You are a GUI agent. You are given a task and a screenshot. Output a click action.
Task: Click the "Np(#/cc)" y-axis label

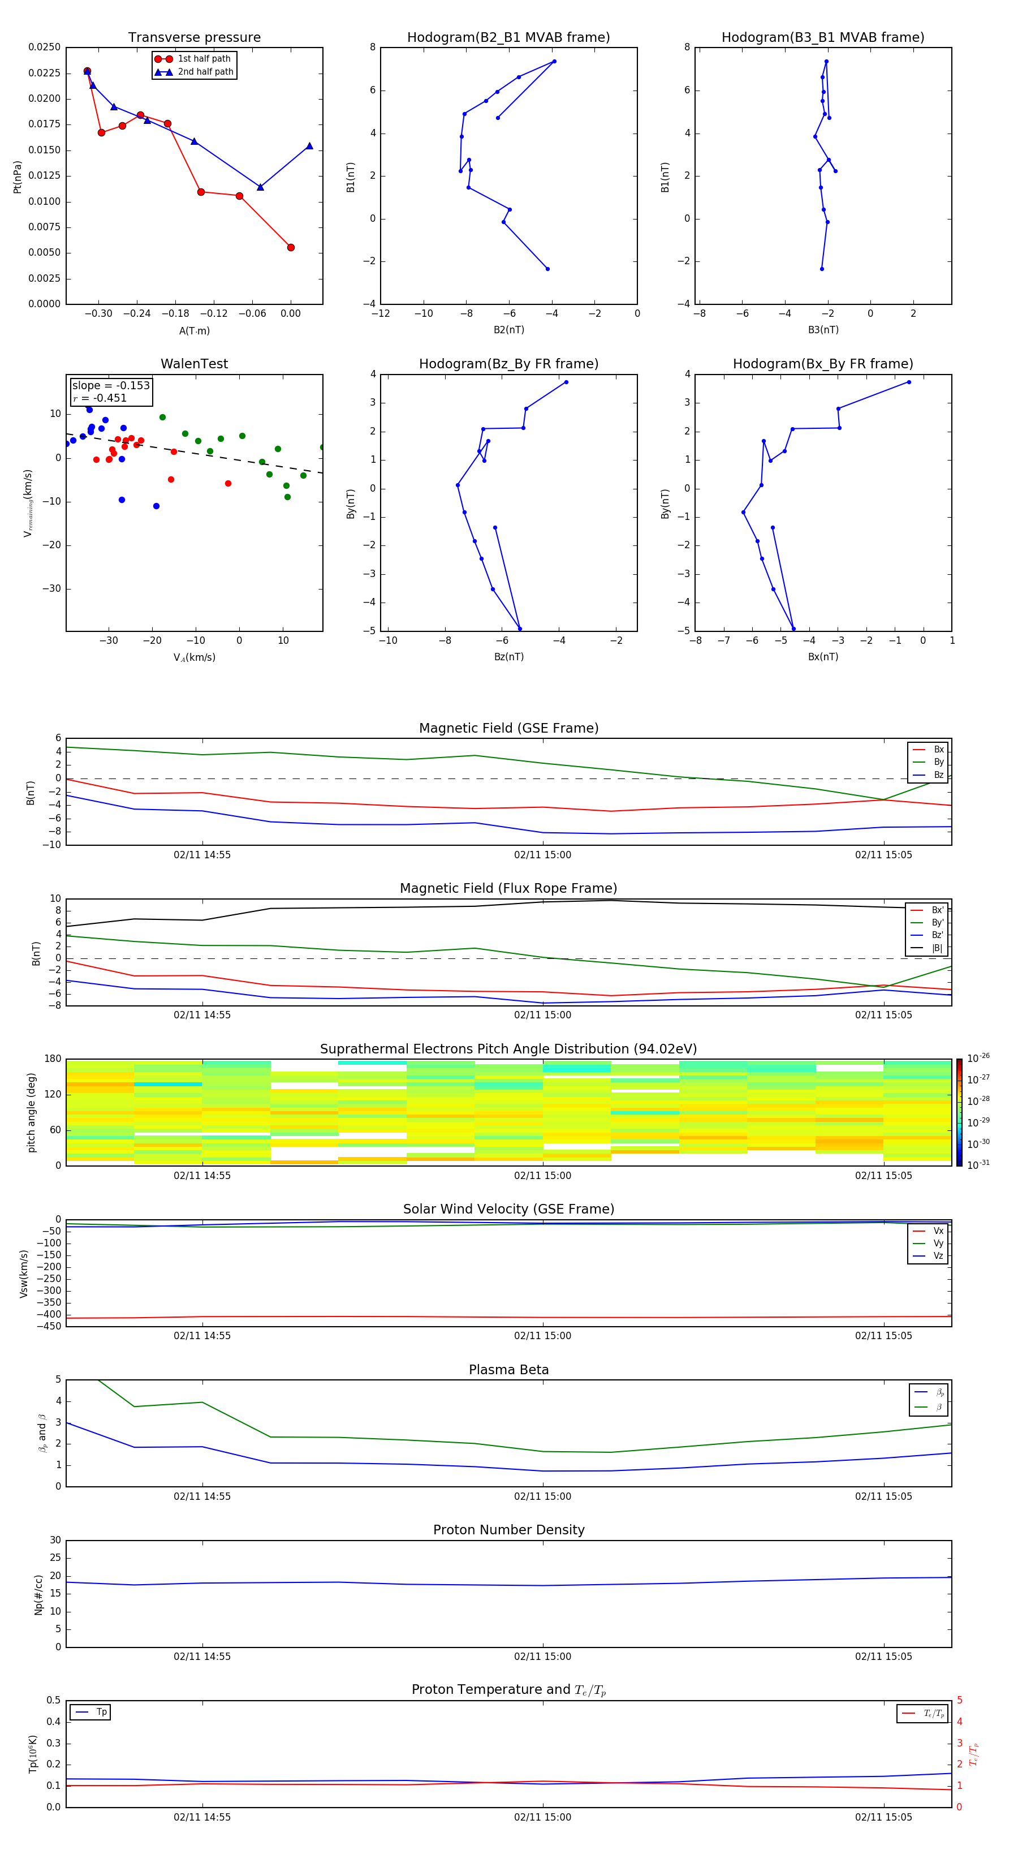click(x=38, y=1594)
